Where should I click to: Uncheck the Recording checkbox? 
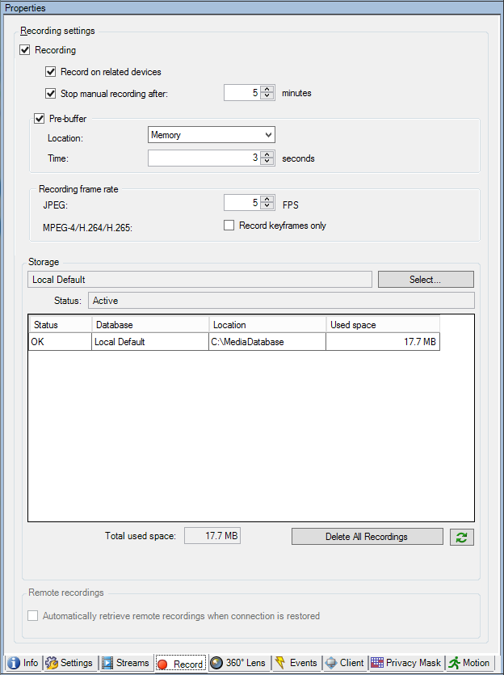point(25,50)
